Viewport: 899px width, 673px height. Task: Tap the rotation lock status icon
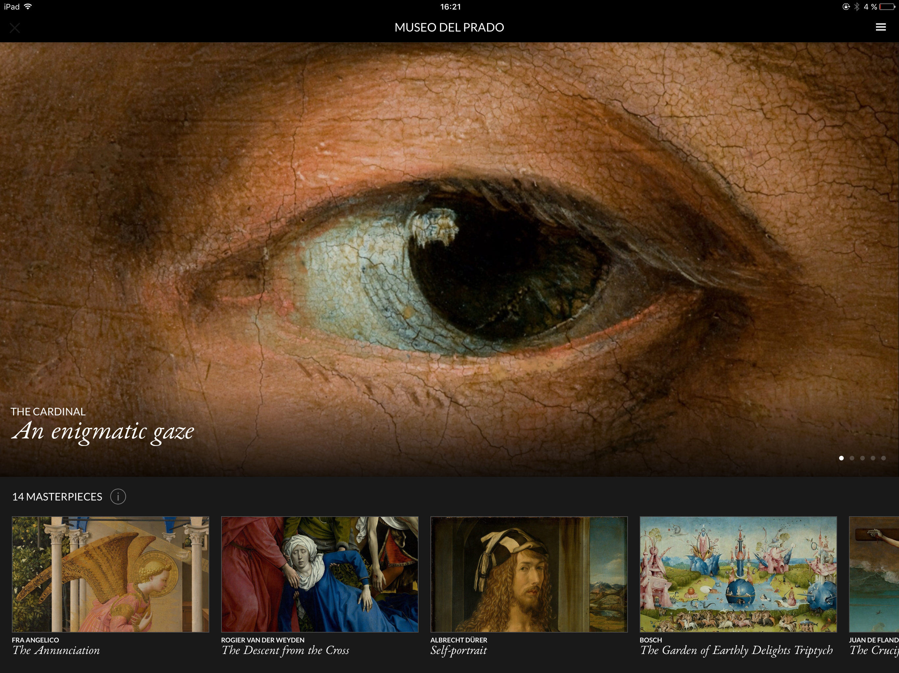[x=846, y=7]
